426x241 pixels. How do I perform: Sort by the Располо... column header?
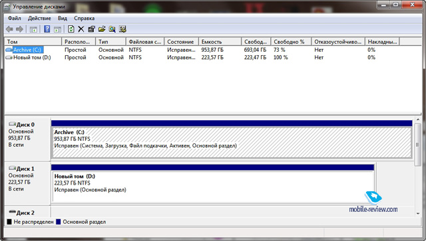(79, 42)
